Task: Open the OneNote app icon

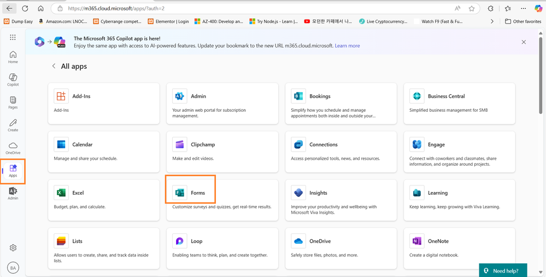Action: 417,241
